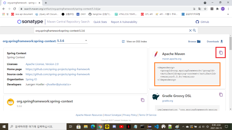
Task: Click the Apache Maven feather logo
Action: tap(156, 54)
